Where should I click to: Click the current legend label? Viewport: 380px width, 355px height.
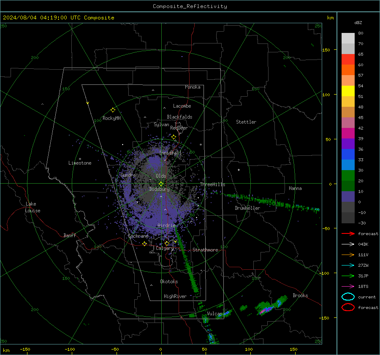coord(367,297)
